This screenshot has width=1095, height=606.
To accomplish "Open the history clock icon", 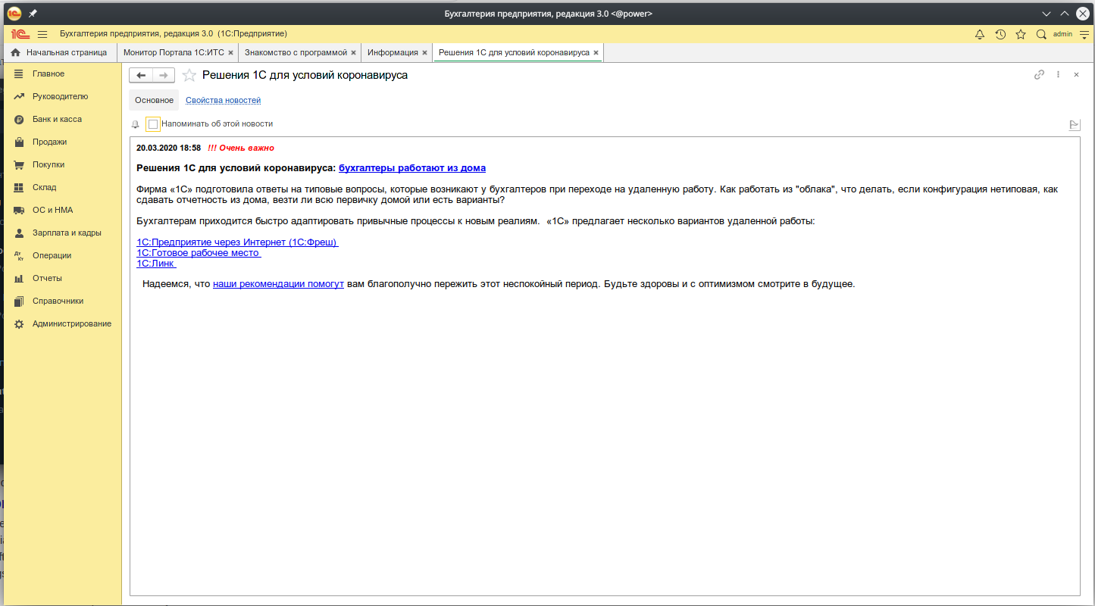I will pos(1000,34).
